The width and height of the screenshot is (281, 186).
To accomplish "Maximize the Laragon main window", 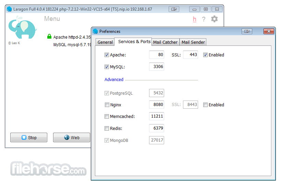I will tap(206, 9).
